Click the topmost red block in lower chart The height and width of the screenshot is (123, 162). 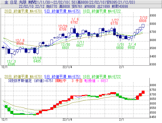click(x=143, y=92)
